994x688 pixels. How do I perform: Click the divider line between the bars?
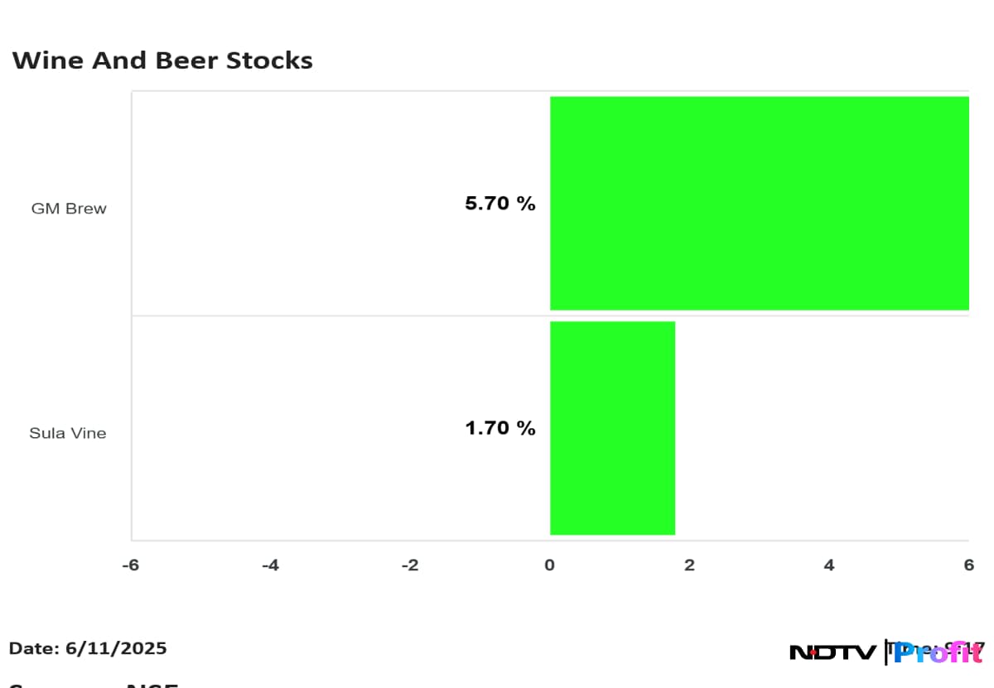[x=340, y=315]
